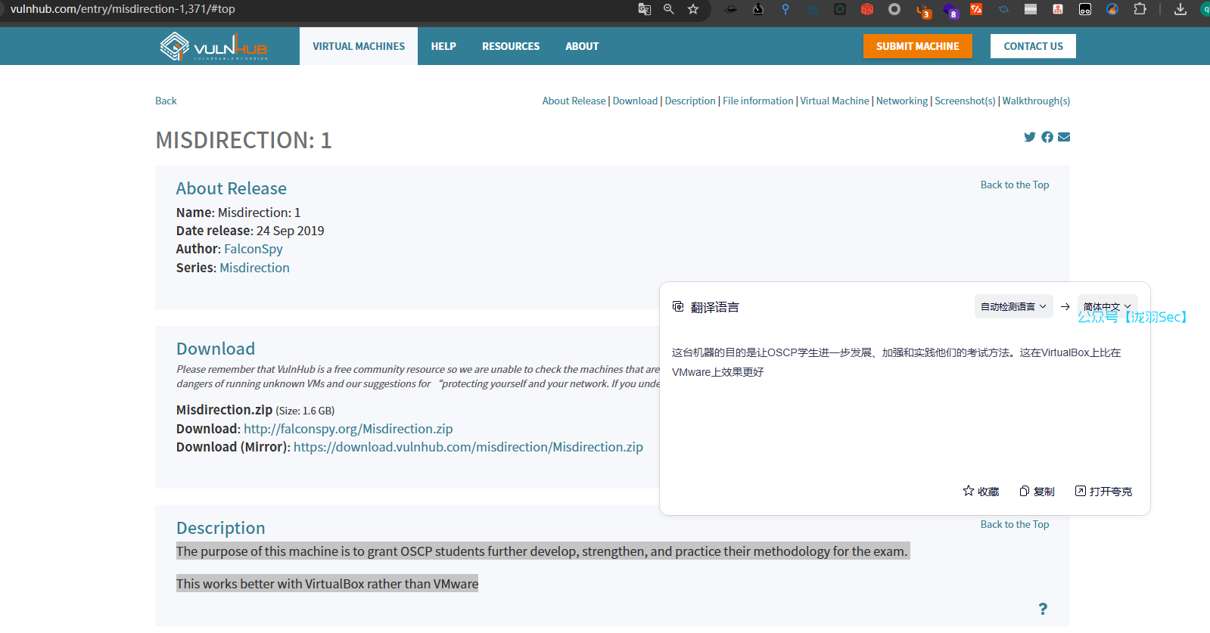This screenshot has width=1210, height=633.
Task: Click the Submit Machine button
Action: click(x=917, y=46)
